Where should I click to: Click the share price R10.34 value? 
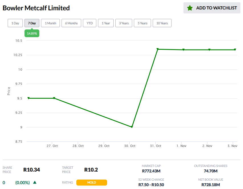point(32,170)
